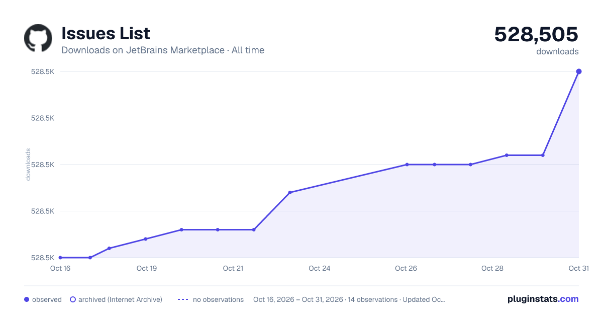Click the Oct 31 axis label
This screenshot has width=603, height=317.
click(x=578, y=268)
